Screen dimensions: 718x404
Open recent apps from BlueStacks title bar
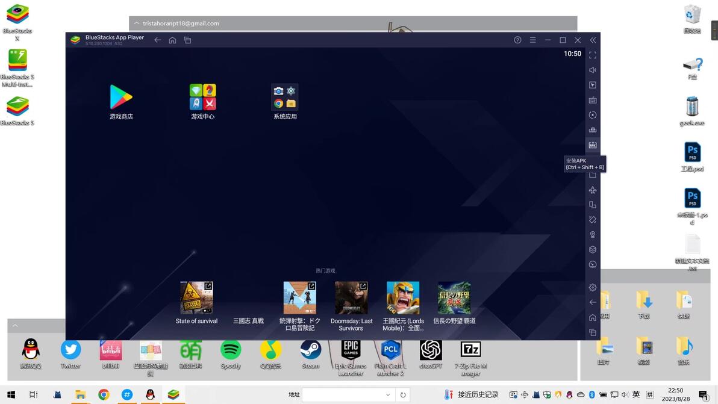[187, 40]
